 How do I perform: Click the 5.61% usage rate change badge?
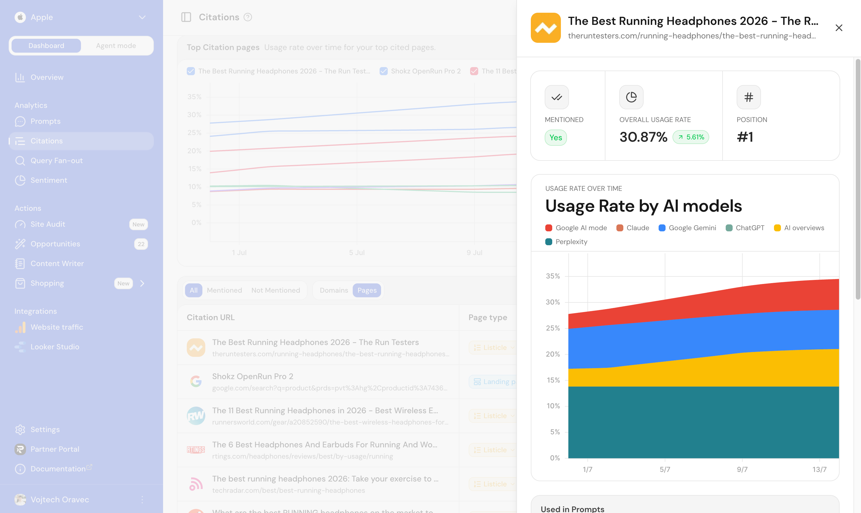pos(691,137)
